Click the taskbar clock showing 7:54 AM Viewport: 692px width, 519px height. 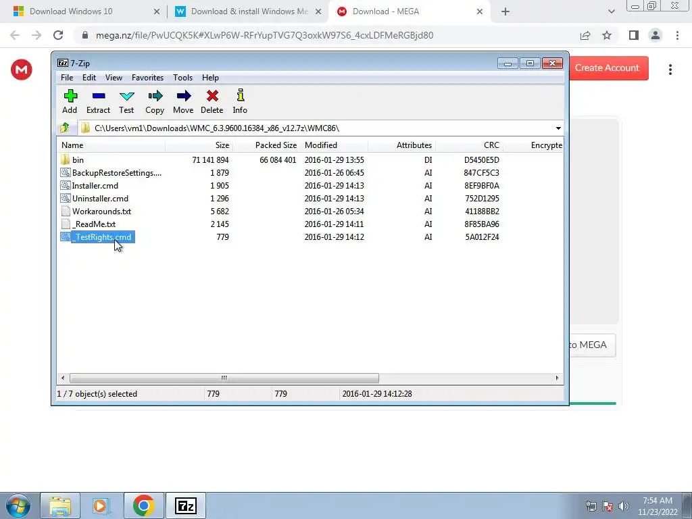658,506
